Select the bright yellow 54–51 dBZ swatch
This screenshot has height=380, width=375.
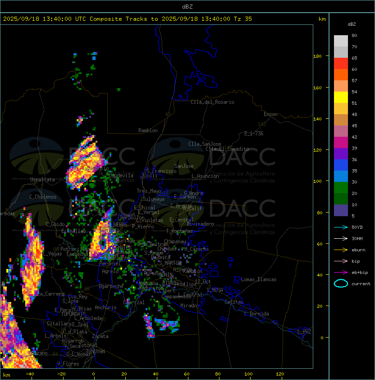click(x=341, y=97)
